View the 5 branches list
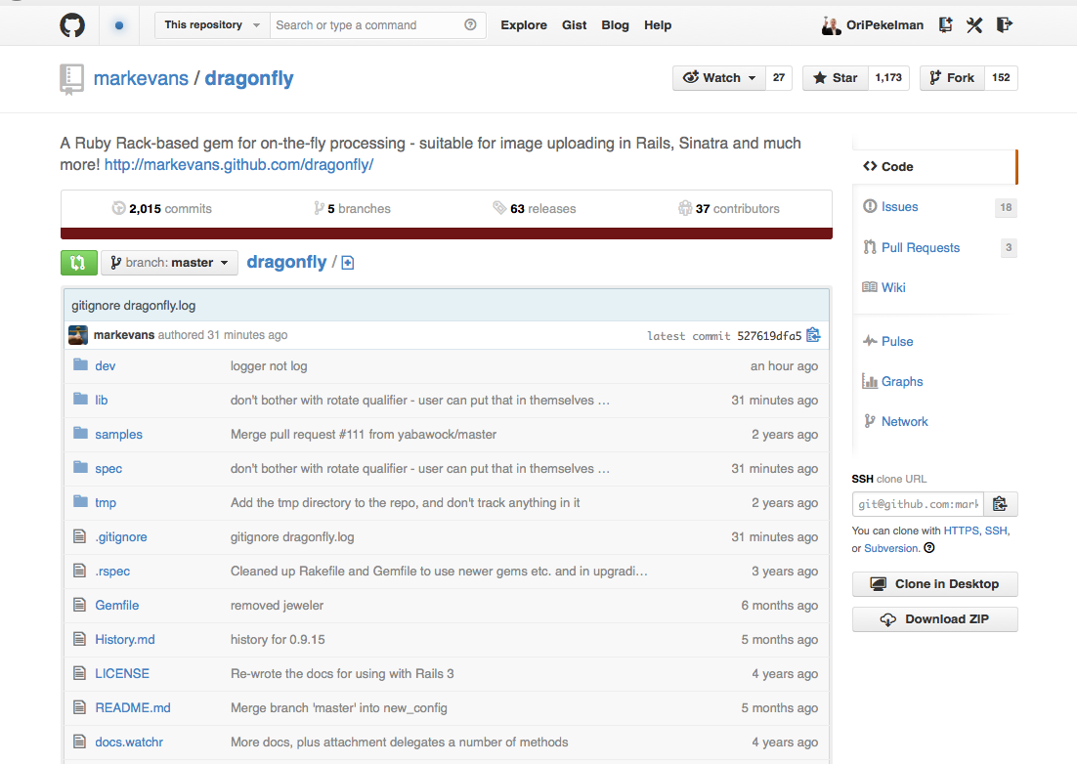 [353, 209]
